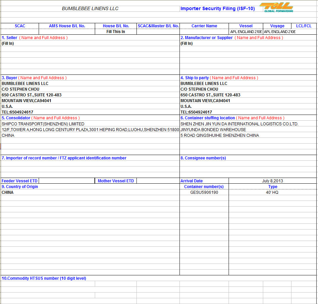The width and height of the screenshot is (318, 304).
Task: Select SHEN ZHEN JIN YUN DA LOGISTICS cell
Action: coord(248,124)
